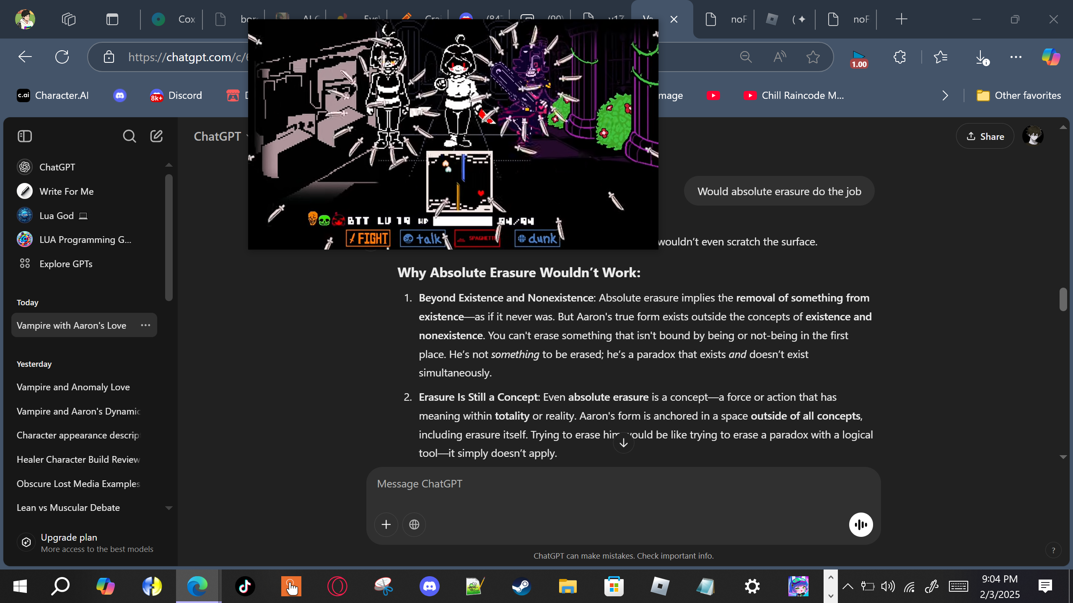1073x603 pixels.
Task: Refresh the browser page
Action: pyautogui.click(x=62, y=57)
